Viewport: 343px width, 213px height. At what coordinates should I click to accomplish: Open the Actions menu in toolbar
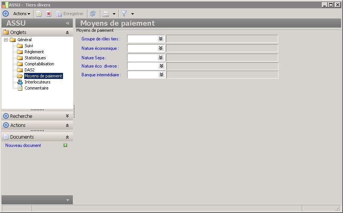(22, 14)
